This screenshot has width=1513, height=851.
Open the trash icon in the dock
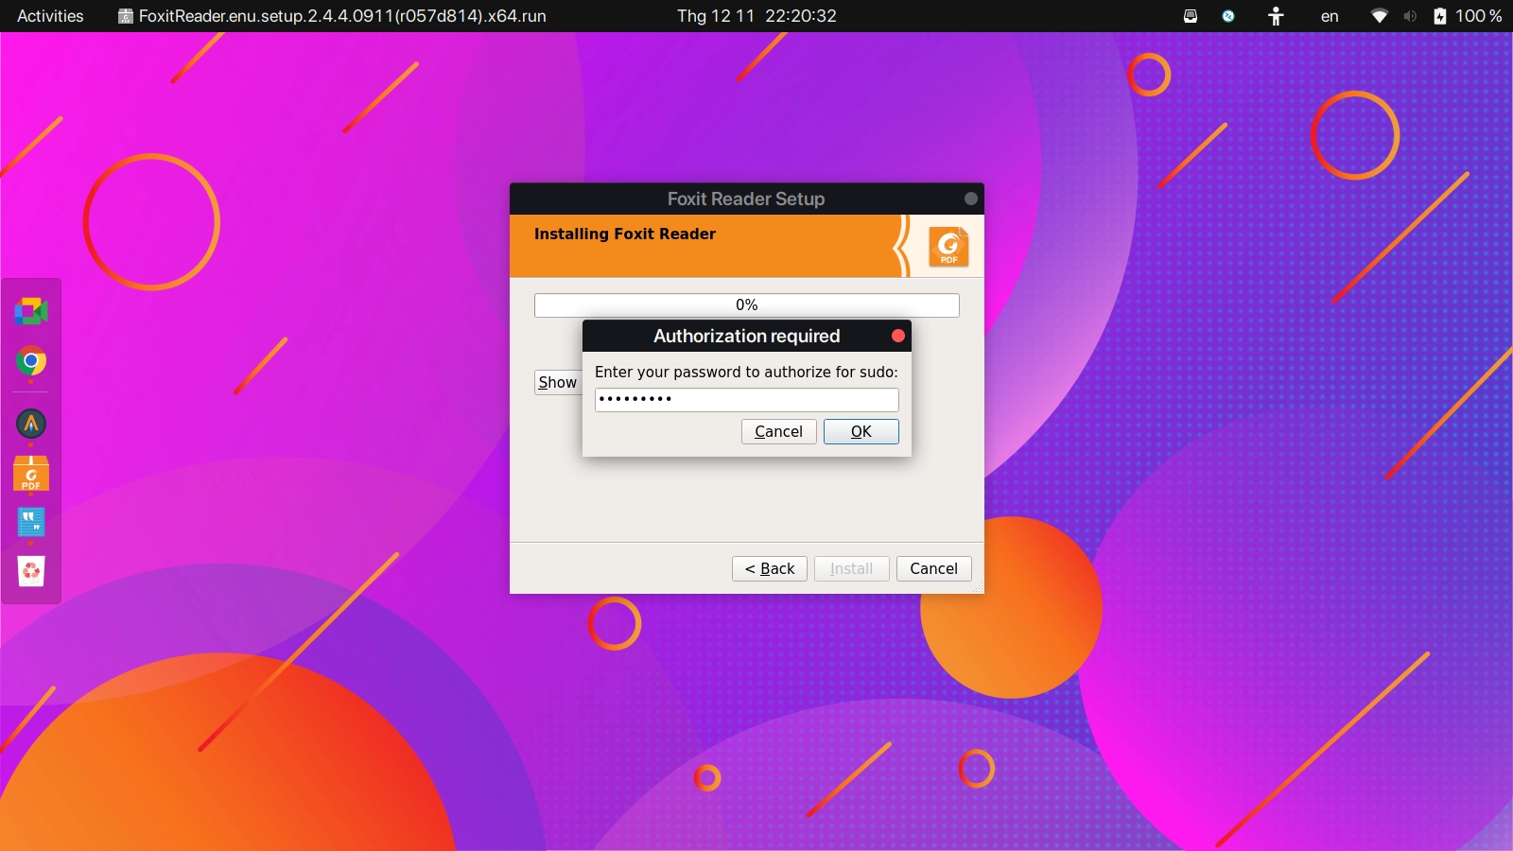click(x=31, y=570)
